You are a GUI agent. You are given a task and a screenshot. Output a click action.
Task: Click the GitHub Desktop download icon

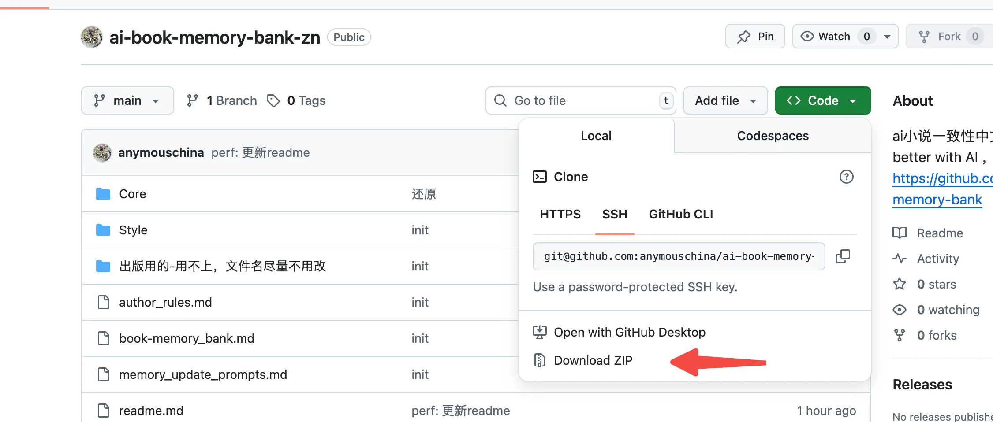540,332
